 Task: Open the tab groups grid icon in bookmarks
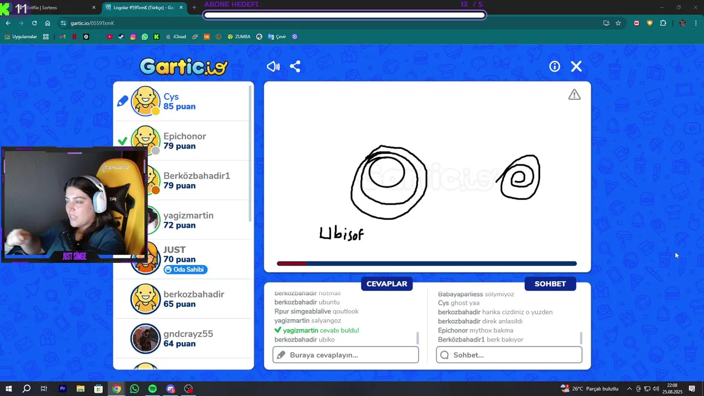click(x=46, y=37)
